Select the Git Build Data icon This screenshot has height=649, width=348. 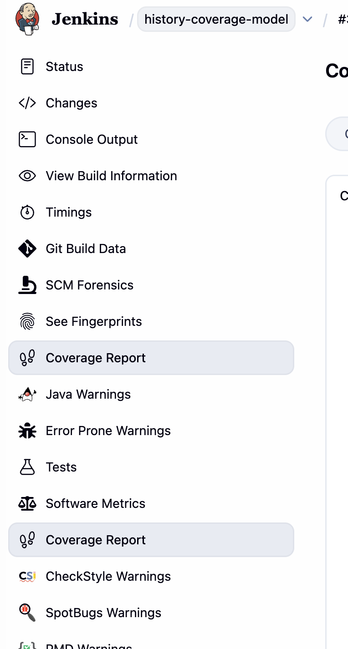coord(27,248)
